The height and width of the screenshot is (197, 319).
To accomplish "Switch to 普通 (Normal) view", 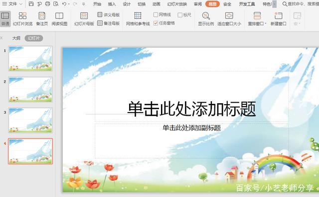I will click(x=5, y=19).
